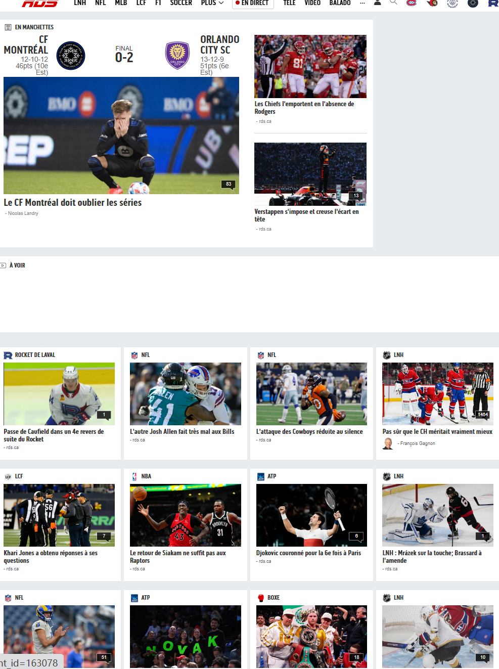The image size is (499, 669).
Task: Click the CF Montréal player crouching photo
Action: [x=121, y=136]
